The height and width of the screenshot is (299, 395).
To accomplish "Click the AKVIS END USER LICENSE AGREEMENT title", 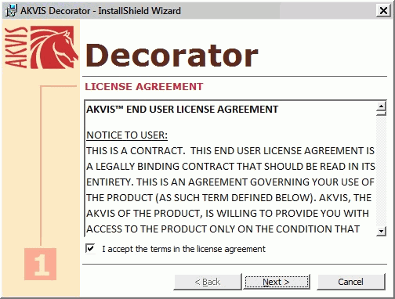I will click(183, 109).
